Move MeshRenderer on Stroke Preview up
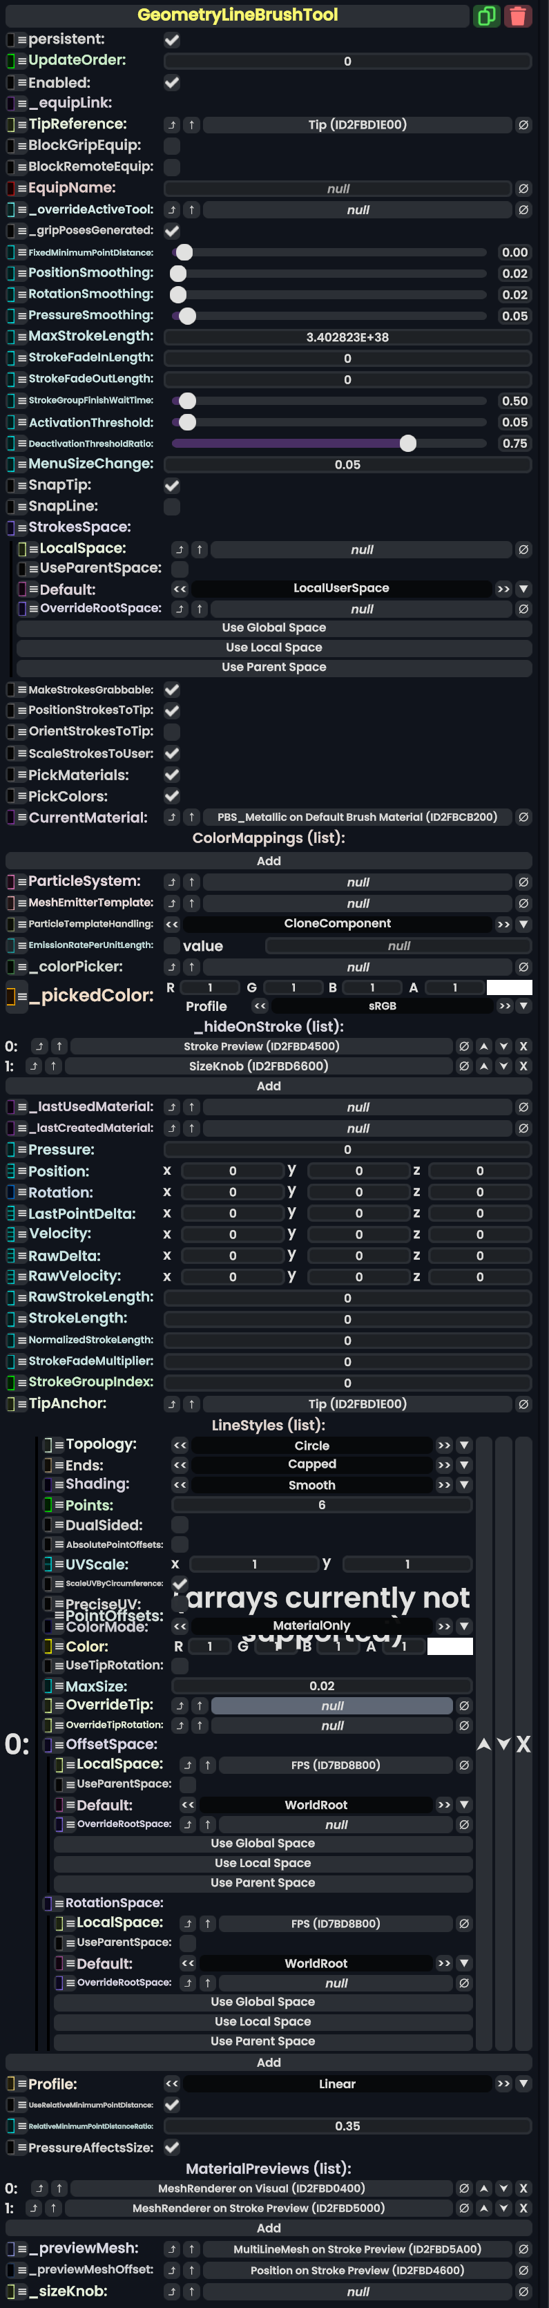Image resolution: width=549 pixels, height=2308 pixels. (x=483, y=2208)
